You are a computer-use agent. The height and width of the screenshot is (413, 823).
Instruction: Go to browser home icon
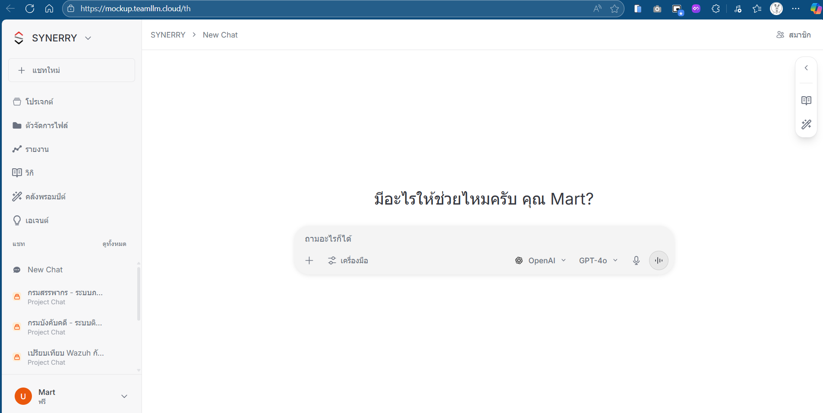coord(49,9)
